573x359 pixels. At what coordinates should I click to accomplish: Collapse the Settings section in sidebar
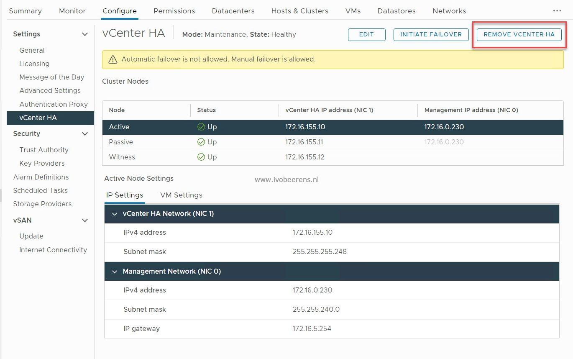[85, 34]
